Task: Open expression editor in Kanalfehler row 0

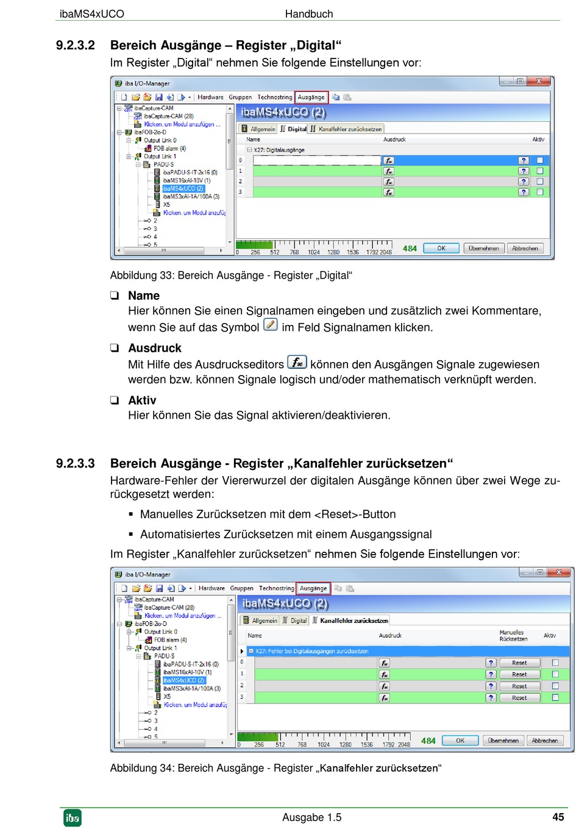Action: pyautogui.click(x=385, y=663)
